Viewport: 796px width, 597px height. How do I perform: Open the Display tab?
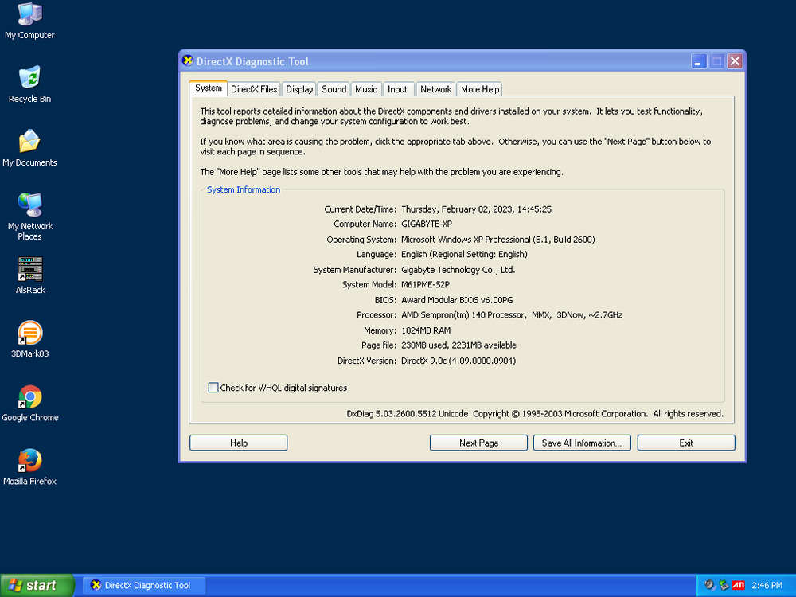[x=299, y=89]
